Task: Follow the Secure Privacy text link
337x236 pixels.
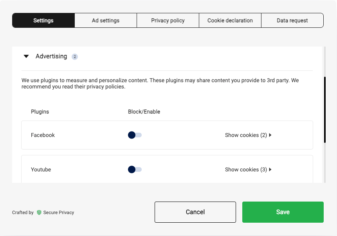Action: point(59,213)
